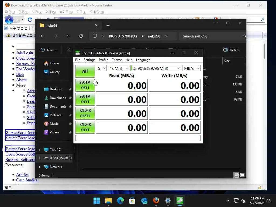Open Videos in Explorer sidebar
Screen dimensions: 276x207
[x=54, y=132]
